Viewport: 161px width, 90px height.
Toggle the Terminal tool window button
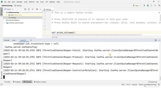(x=27, y=82)
